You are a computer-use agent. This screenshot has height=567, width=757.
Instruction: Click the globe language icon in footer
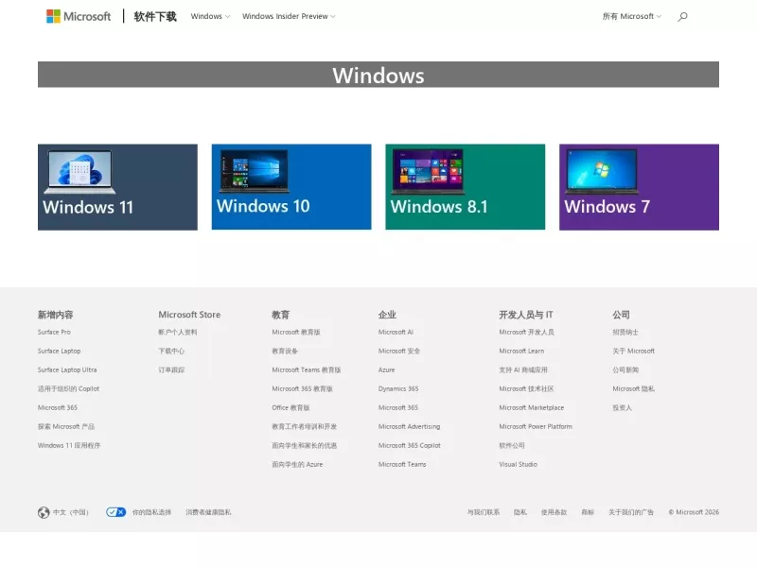(x=44, y=512)
